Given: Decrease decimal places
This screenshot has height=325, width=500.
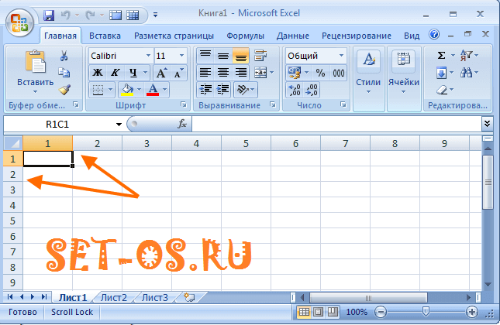Looking at the screenshot, I should [311, 90].
